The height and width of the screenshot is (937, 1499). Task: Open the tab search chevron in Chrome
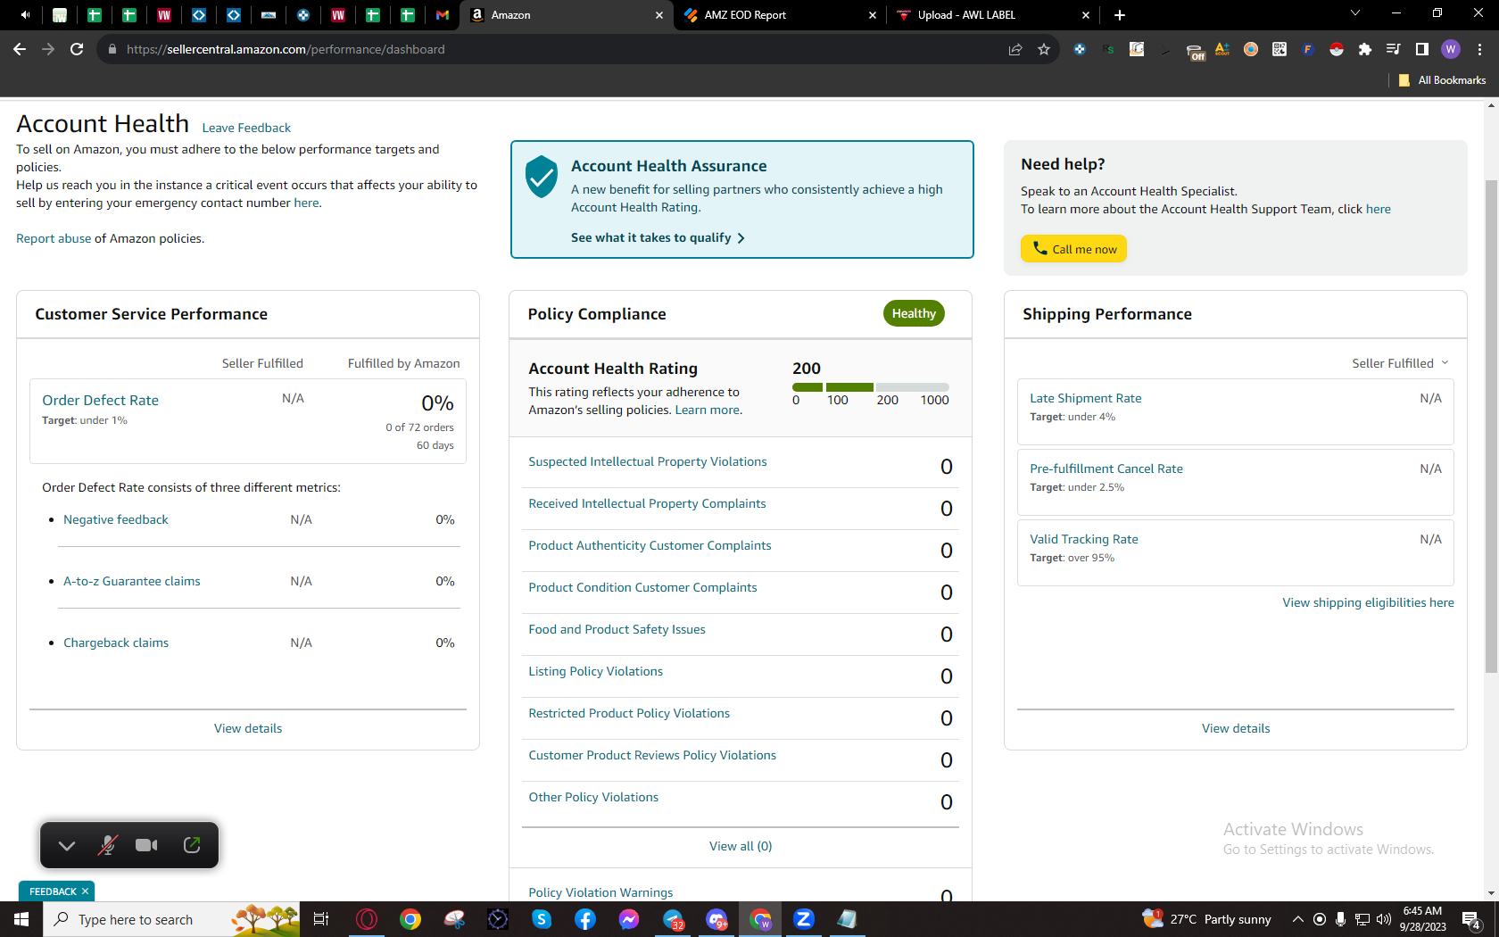[x=1354, y=14]
